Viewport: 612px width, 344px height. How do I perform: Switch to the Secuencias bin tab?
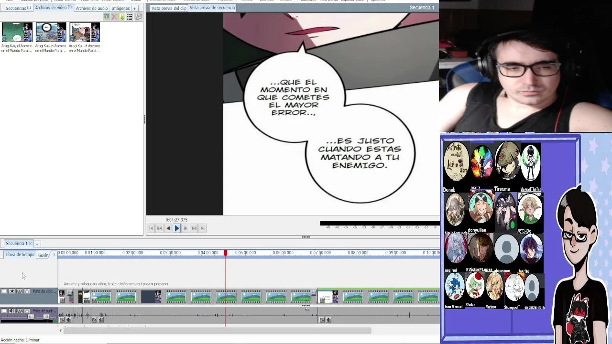click(18, 8)
